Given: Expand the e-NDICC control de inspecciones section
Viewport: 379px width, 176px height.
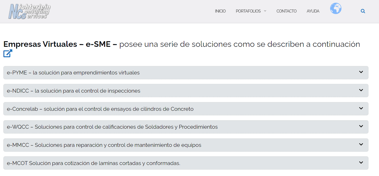Looking at the screenshot, I should point(74,91).
